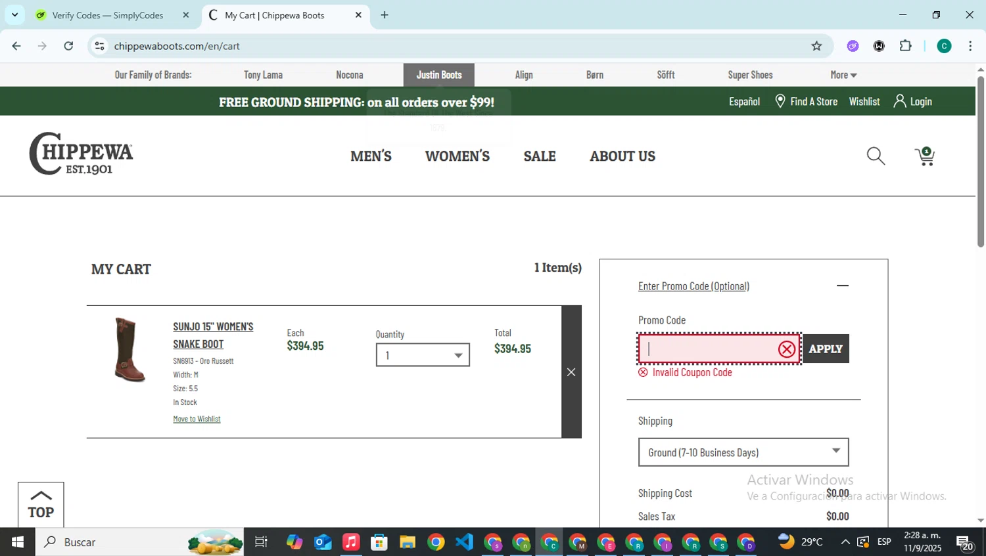Viewport: 986px width, 556px height.
Task: Click the TOP back-to-top button
Action: 41,505
